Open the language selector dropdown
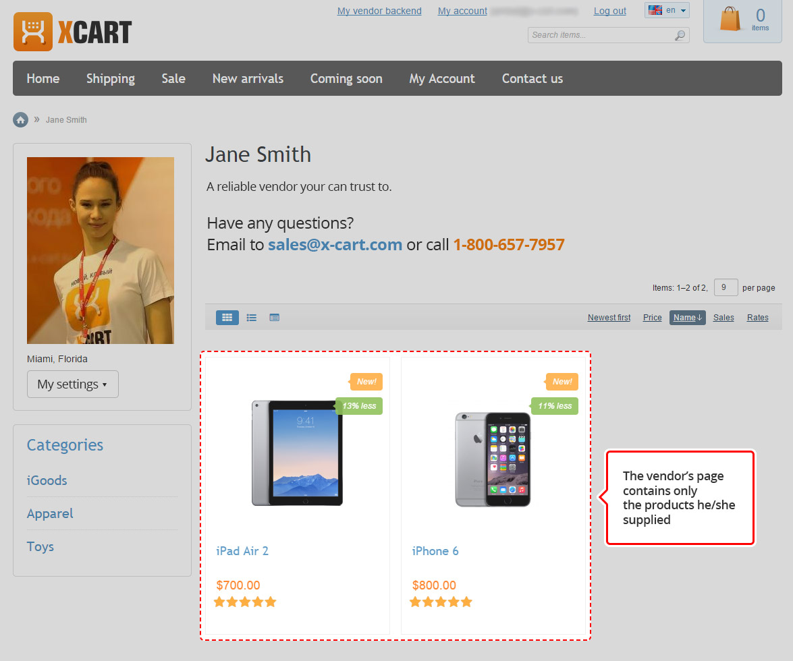The width and height of the screenshot is (793, 661). pos(667,10)
